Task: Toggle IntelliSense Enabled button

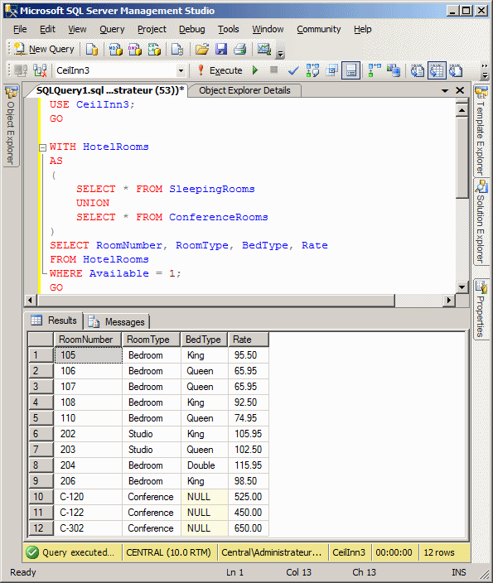Action: pos(350,70)
